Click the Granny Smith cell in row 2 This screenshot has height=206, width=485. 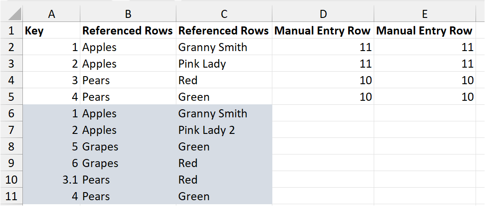224,47
